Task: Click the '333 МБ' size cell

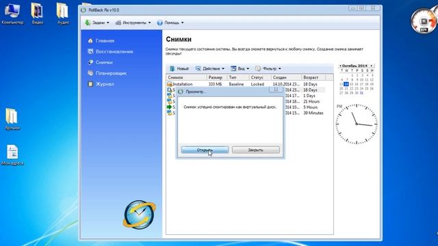Action: (x=215, y=84)
